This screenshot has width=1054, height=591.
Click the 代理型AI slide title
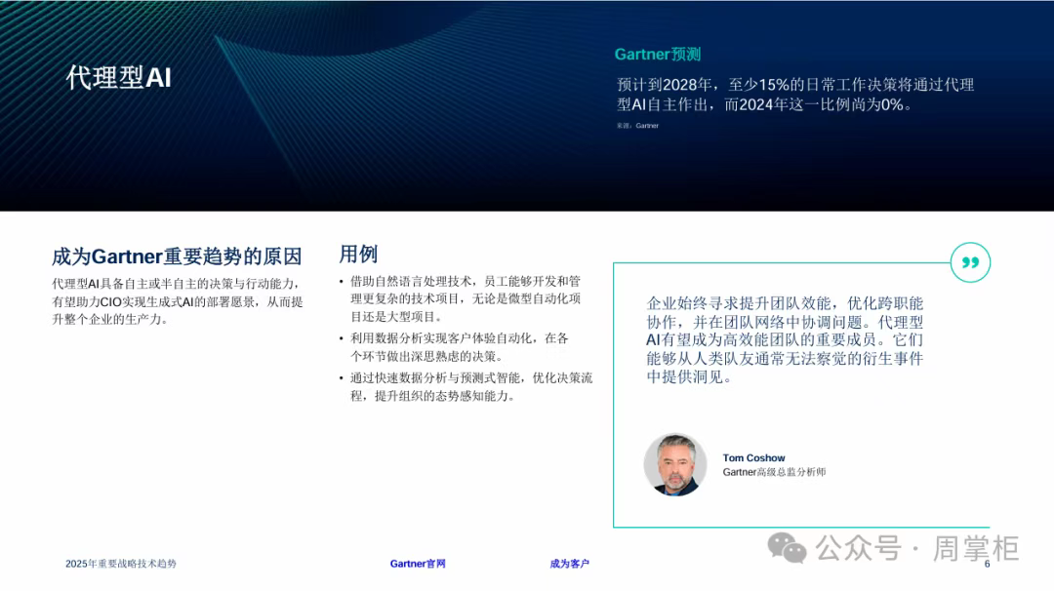pyautogui.click(x=119, y=78)
